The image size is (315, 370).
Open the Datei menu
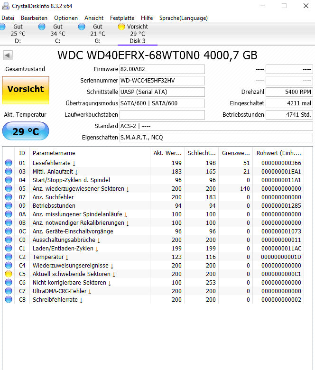8,18
